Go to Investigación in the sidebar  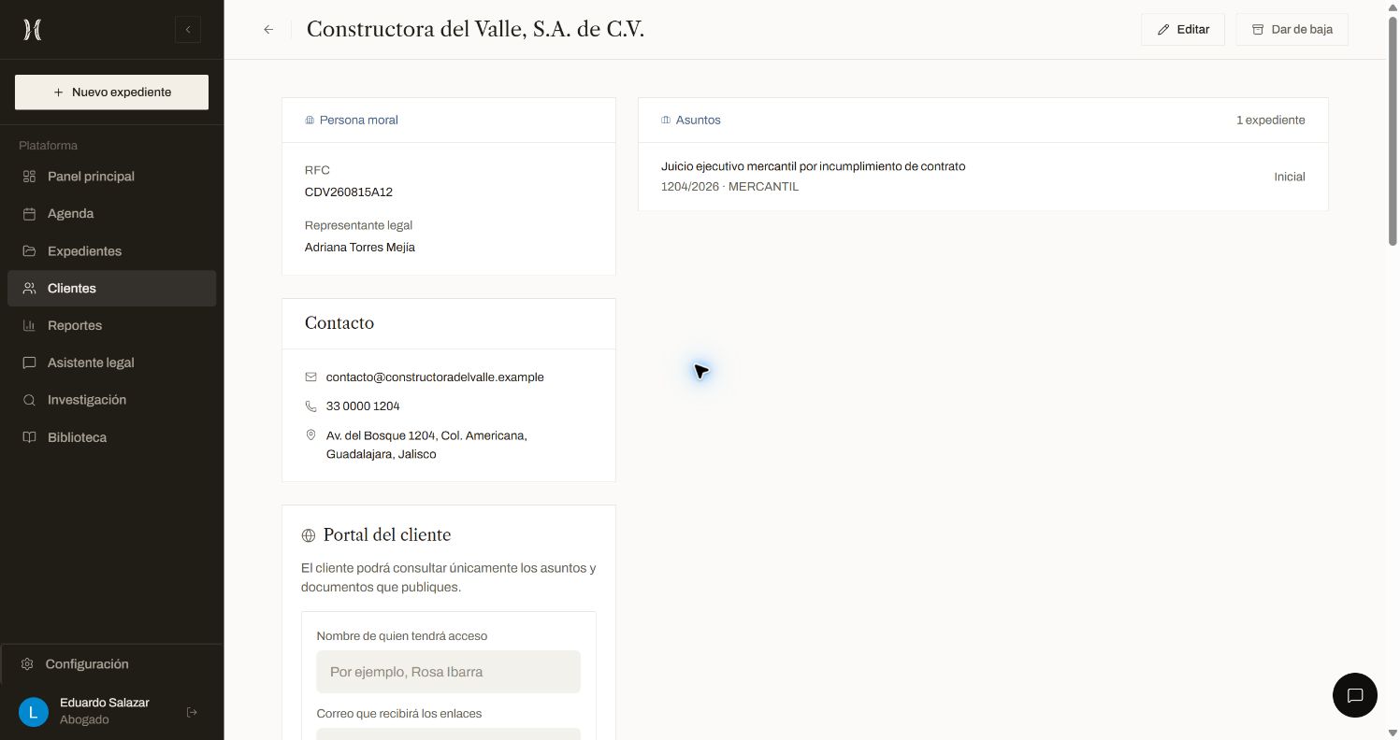[x=111, y=400]
